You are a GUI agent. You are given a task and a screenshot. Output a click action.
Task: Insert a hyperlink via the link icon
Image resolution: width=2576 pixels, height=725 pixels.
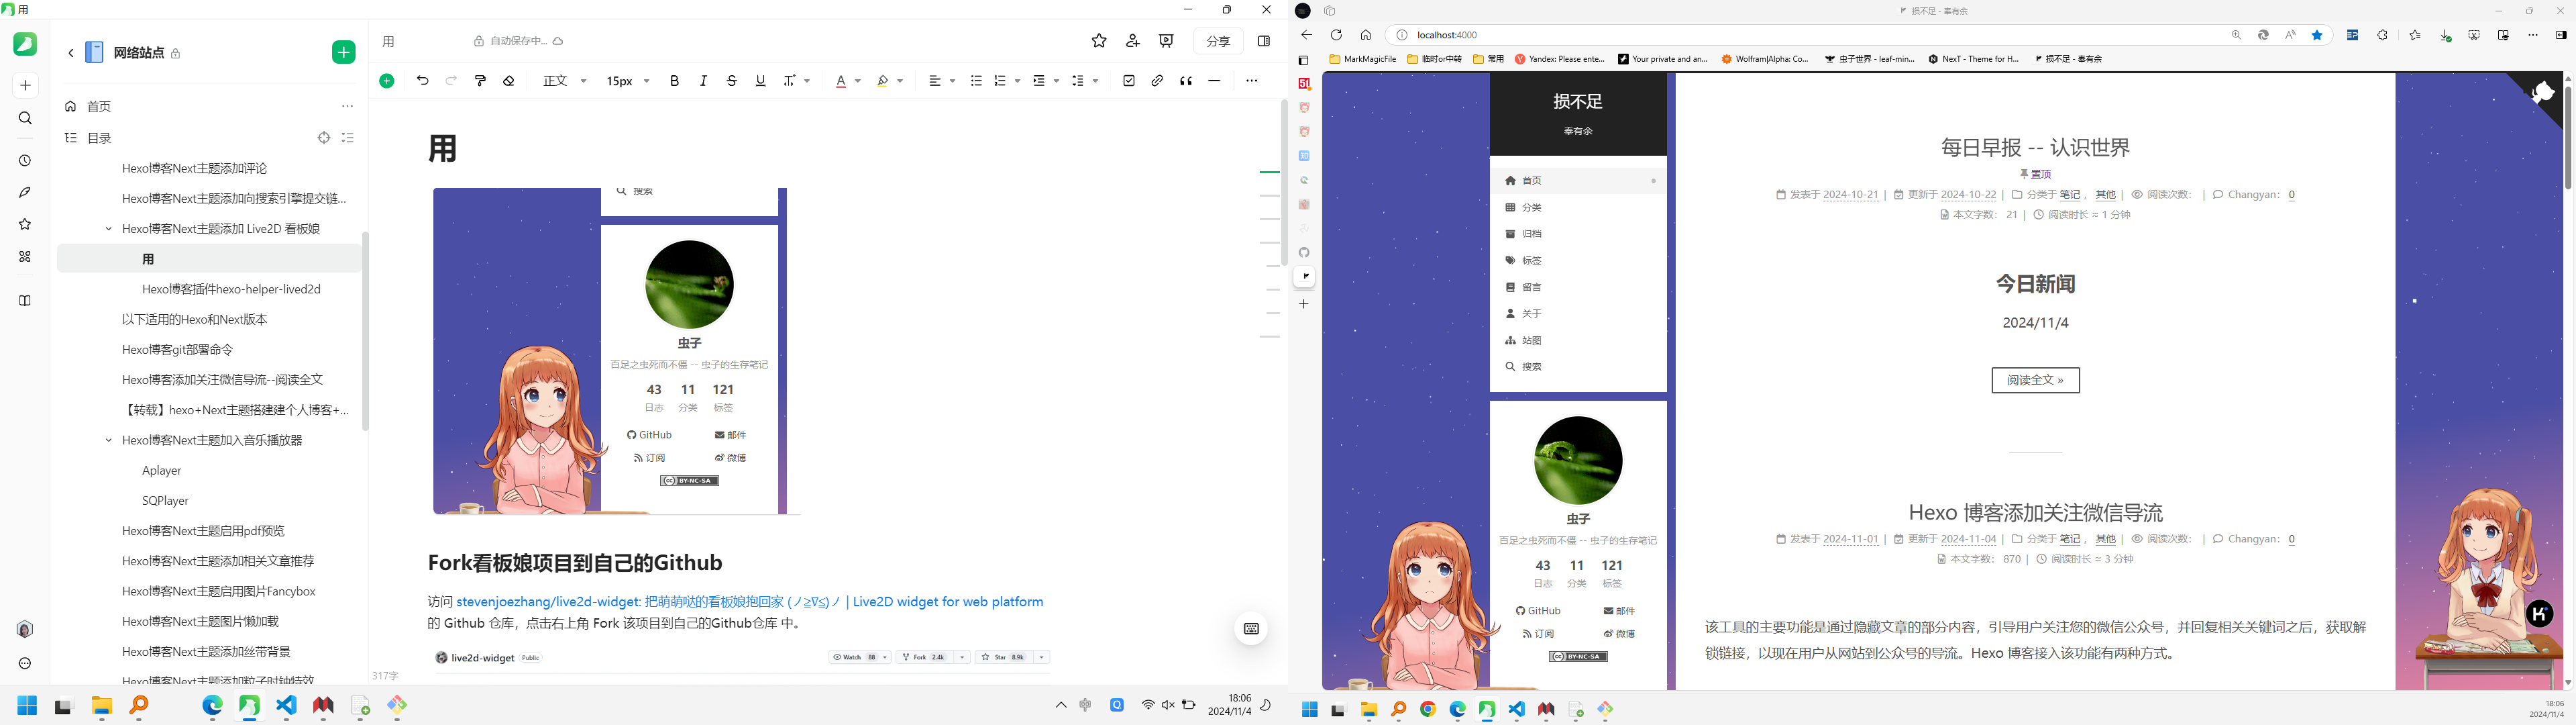point(1157,81)
